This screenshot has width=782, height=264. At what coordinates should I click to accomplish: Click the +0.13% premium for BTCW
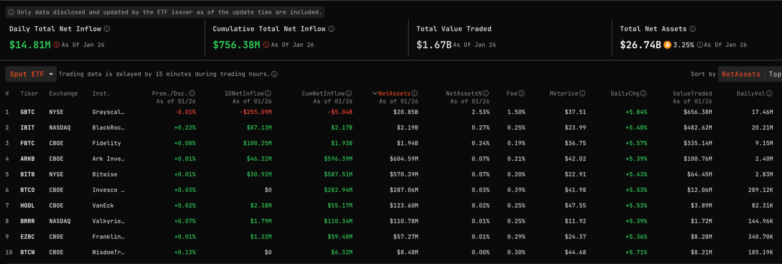pyautogui.click(x=185, y=253)
